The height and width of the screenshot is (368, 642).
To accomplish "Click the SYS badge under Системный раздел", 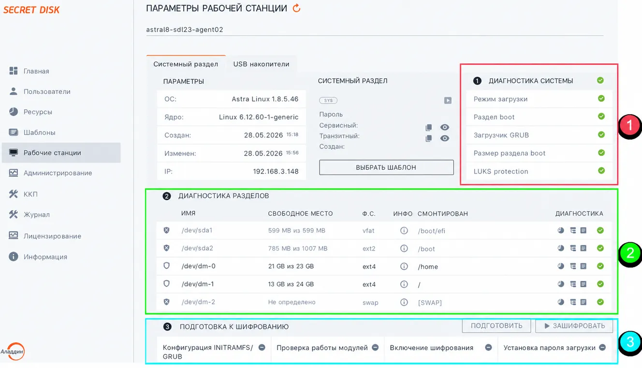I will pos(328,101).
